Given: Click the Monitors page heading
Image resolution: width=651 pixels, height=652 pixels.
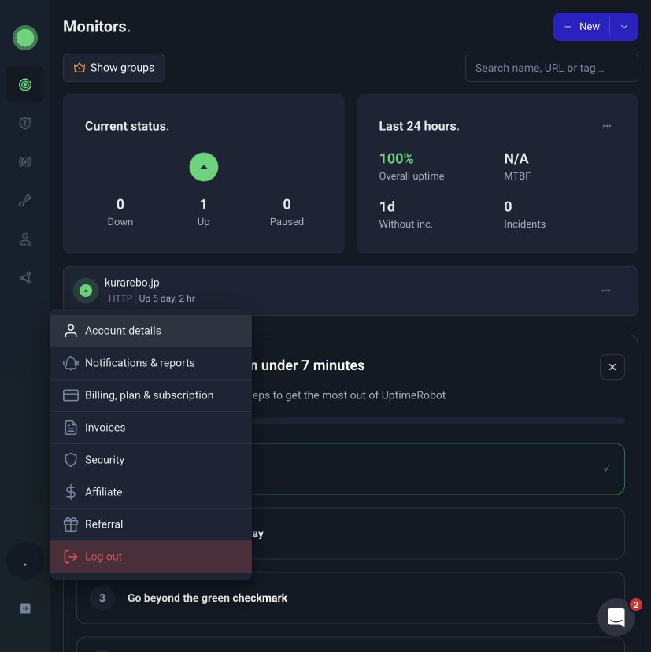Looking at the screenshot, I should click(x=97, y=27).
